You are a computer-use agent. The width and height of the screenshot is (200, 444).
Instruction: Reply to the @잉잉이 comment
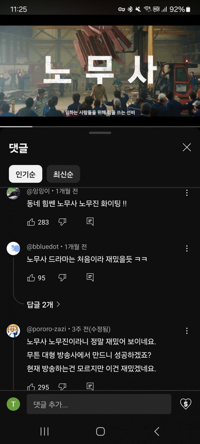click(x=90, y=222)
